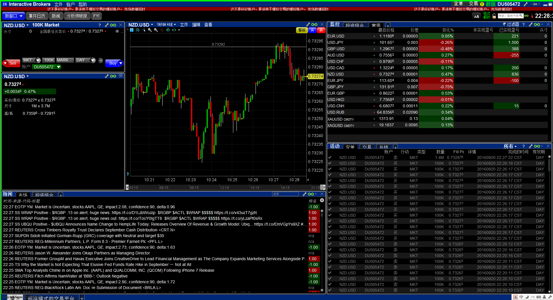Open the chart bar-type icon in chart toolbar
This screenshot has width=553, height=300.
[x=138, y=30]
